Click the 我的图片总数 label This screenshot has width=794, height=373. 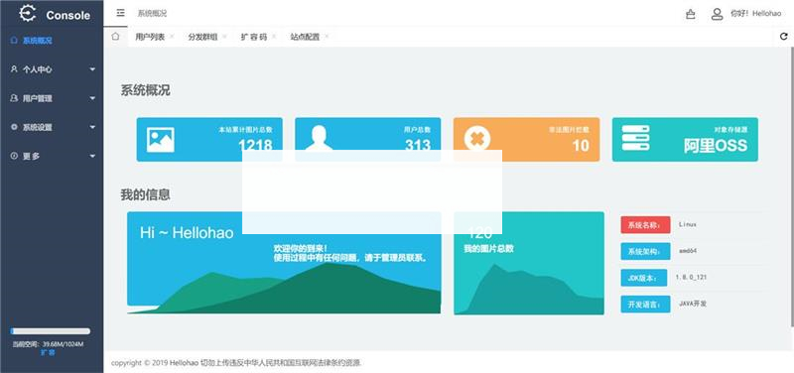point(488,249)
